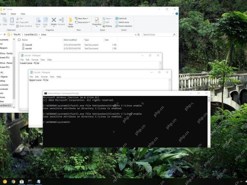The image size is (247, 185).
Task: Select the Cars.txt file row
Action: (x=69, y=45)
